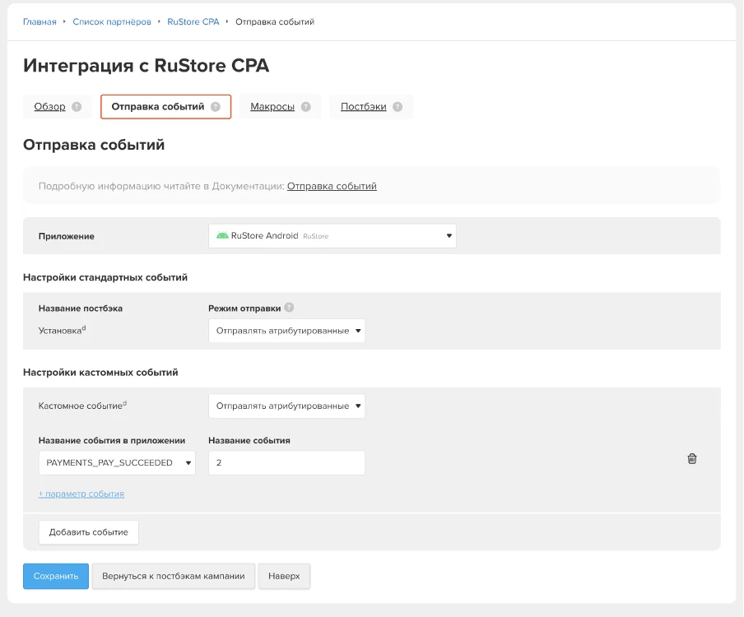Click the Установка row label
Viewport: 744px width, 617px height.
[x=63, y=330]
